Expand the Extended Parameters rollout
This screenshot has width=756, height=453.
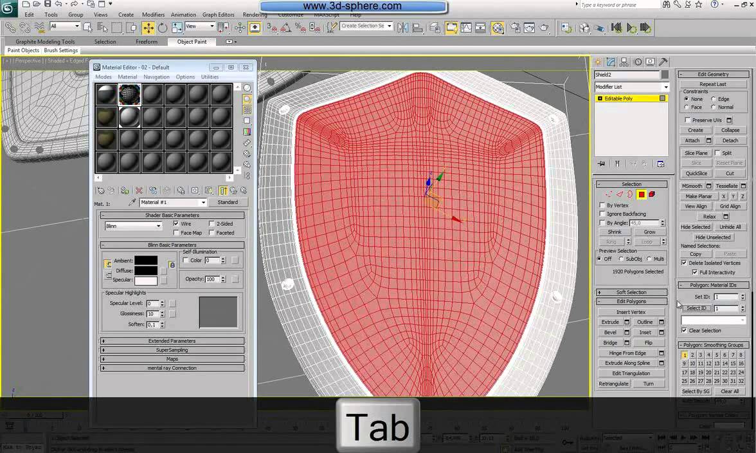point(172,341)
